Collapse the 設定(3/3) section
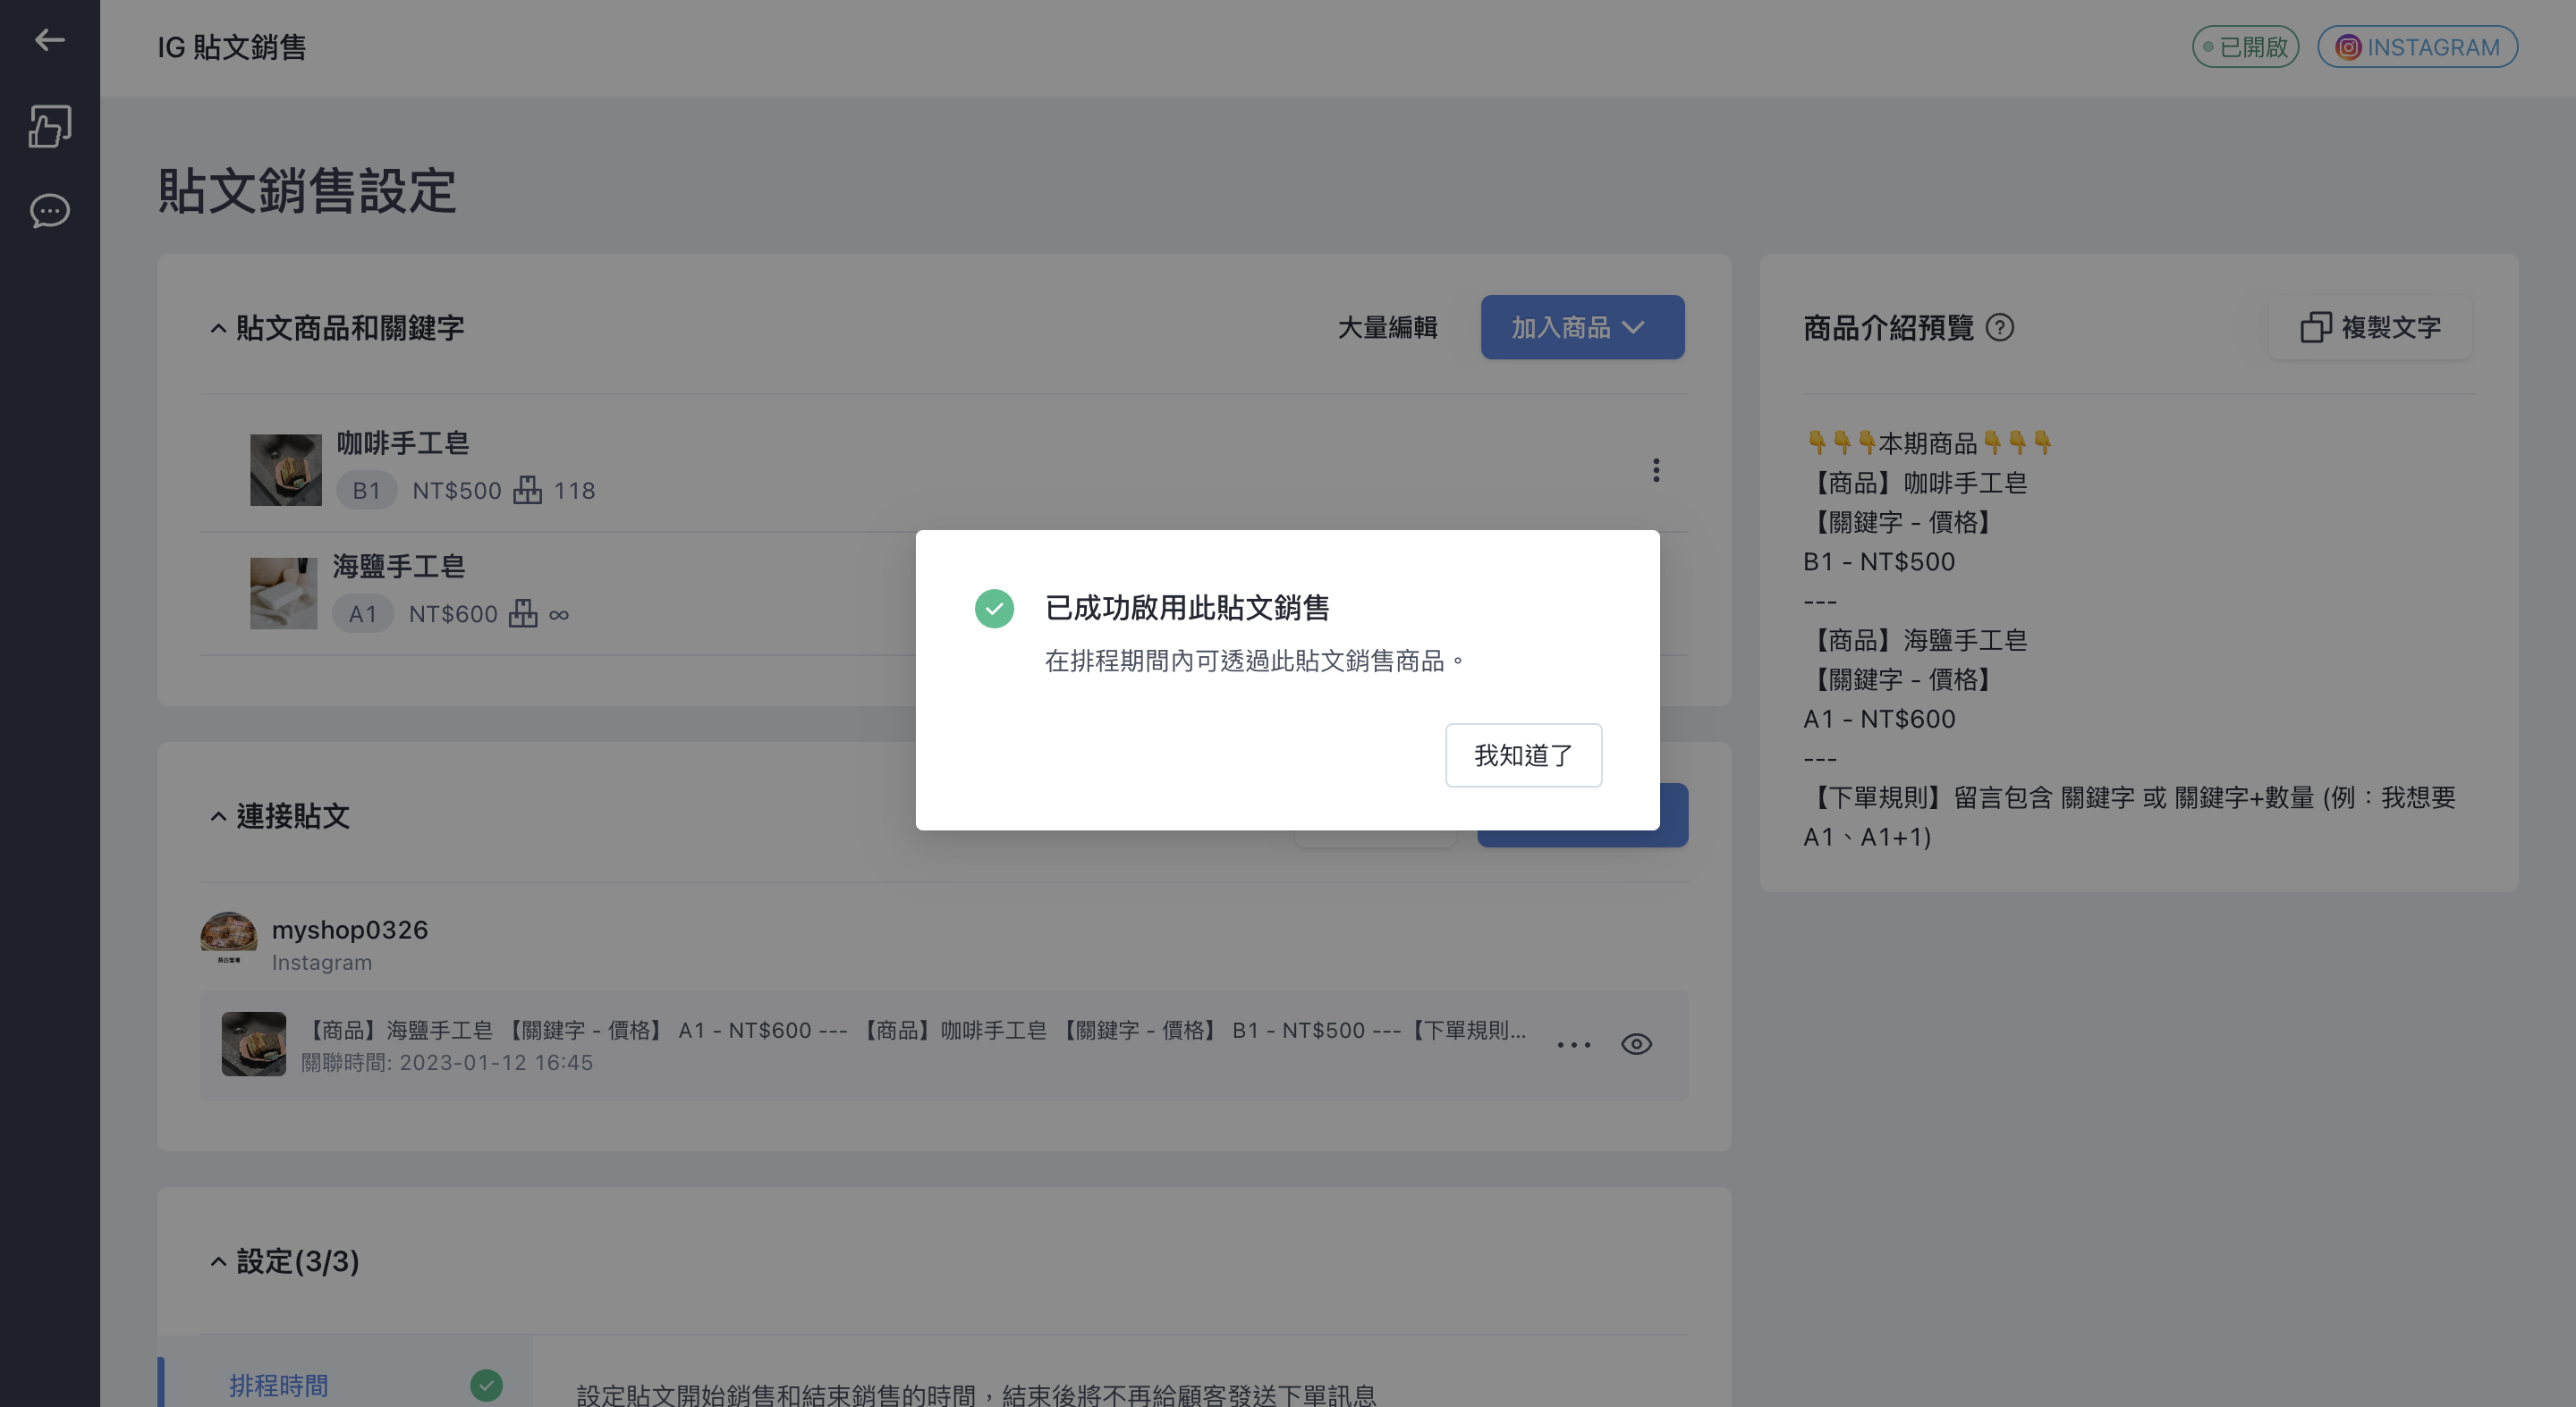Screen dimensions: 2576x1407 click(218, 1262)
